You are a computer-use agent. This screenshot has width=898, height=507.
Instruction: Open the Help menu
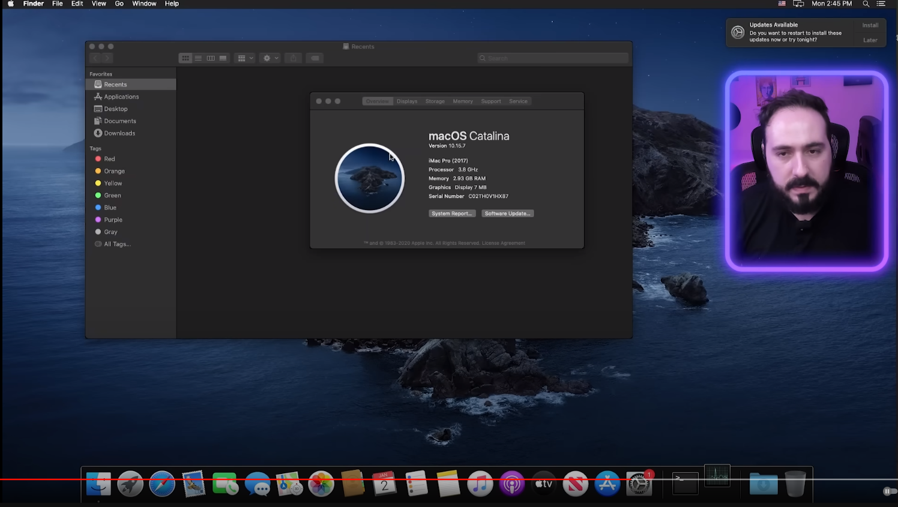click(172, 4)
